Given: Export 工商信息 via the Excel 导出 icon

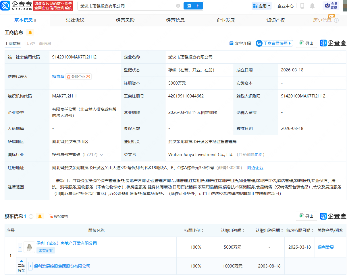Looking at the screenshot, I should [302, 43].
